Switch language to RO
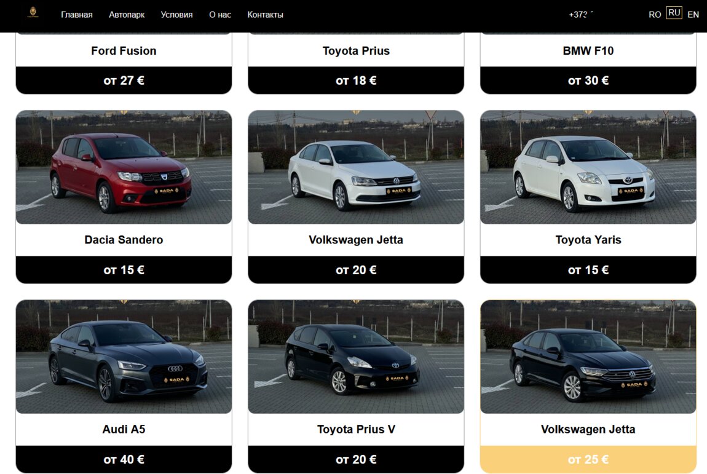Screen dimensions: 707x474 (x=655, y=14)
